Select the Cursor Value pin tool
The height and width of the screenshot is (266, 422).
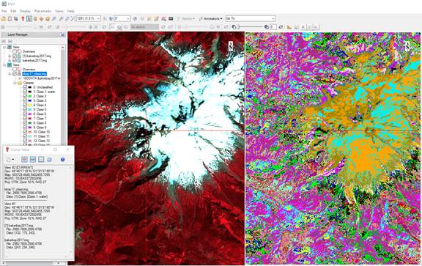23,18
